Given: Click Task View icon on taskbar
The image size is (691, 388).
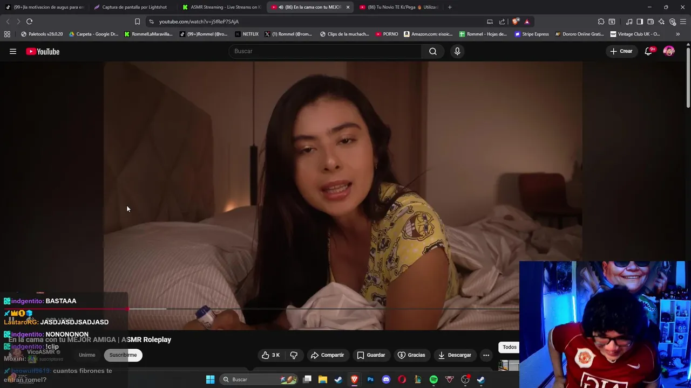Looking at the screenshot, I should coord(307,379).
